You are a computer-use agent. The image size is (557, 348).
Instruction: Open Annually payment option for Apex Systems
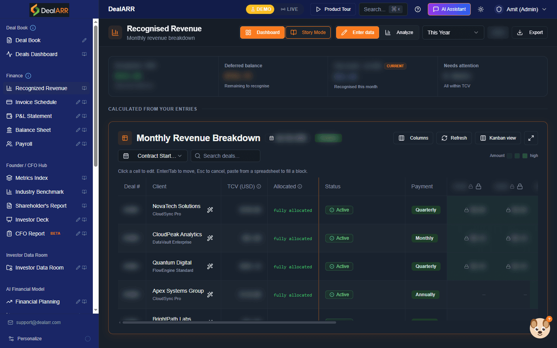point(425,295)
